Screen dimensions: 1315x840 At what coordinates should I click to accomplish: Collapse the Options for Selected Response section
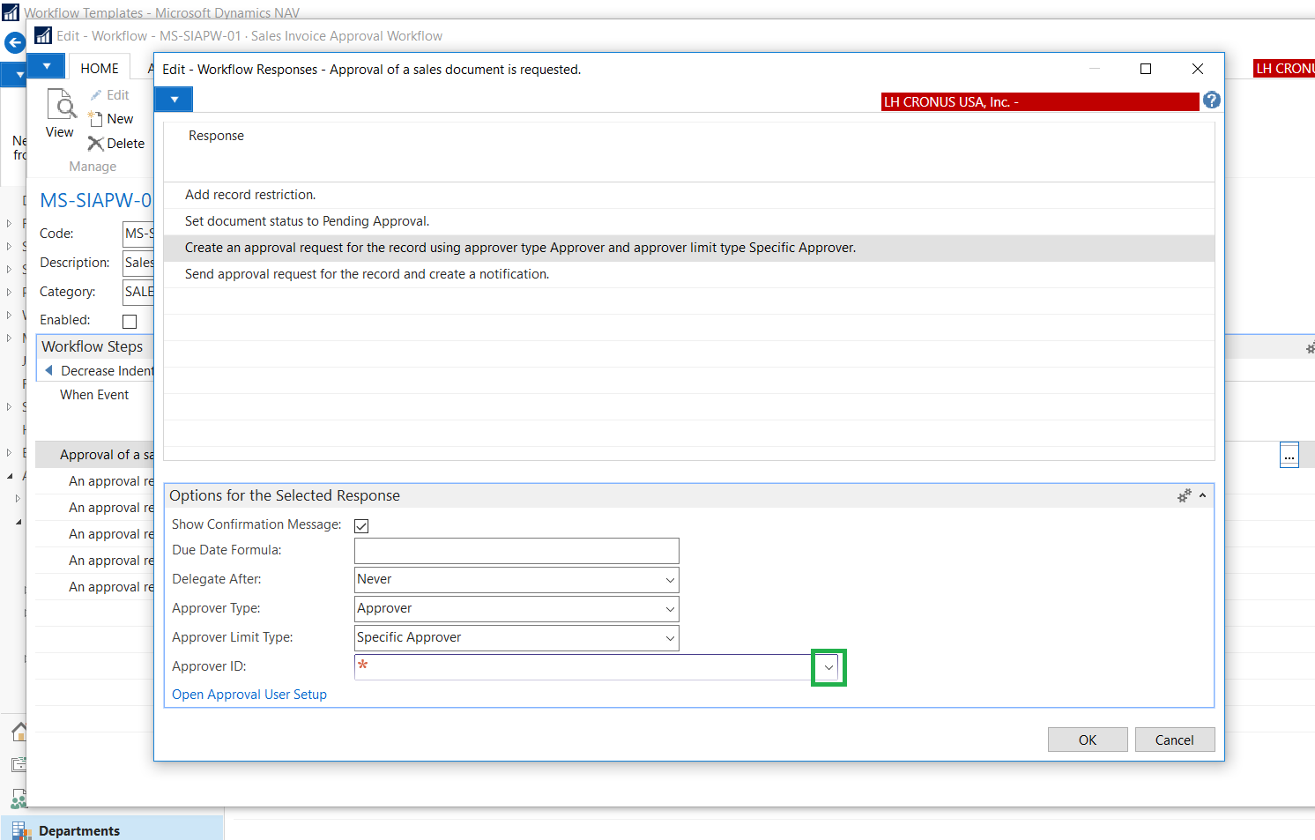click(x=1203, y=496)
